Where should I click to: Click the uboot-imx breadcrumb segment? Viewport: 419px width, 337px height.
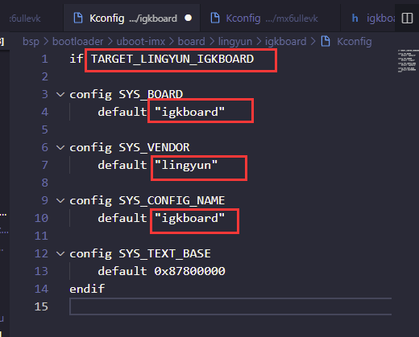[x=141, y=42]
